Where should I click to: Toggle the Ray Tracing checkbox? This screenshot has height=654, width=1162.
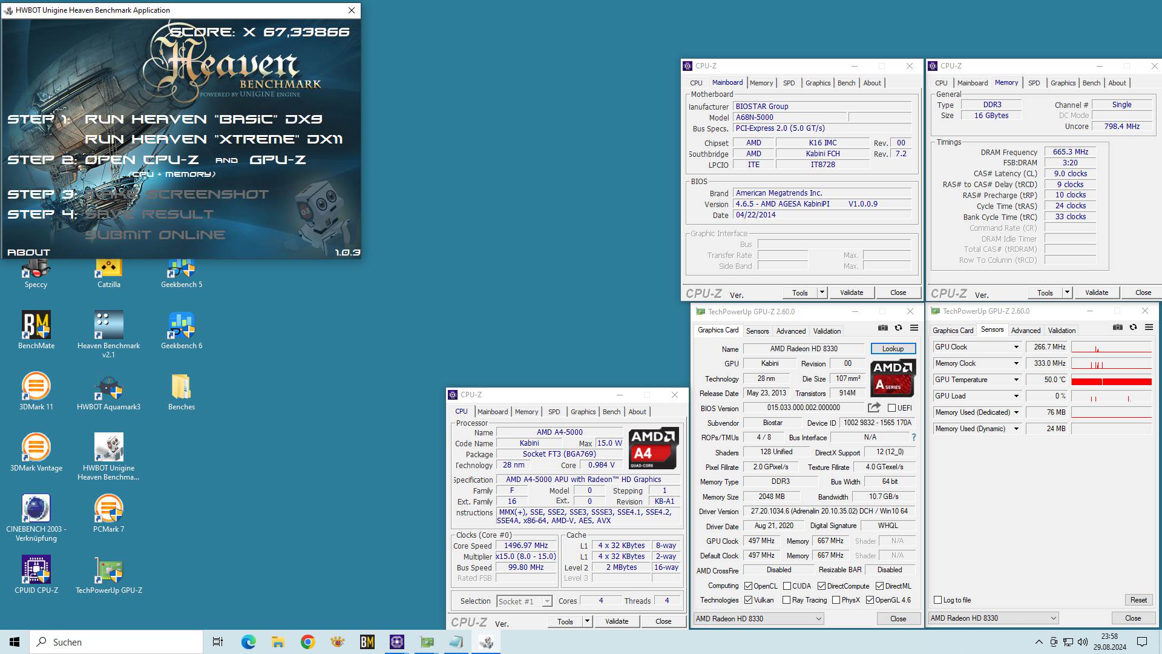[787, 600]
